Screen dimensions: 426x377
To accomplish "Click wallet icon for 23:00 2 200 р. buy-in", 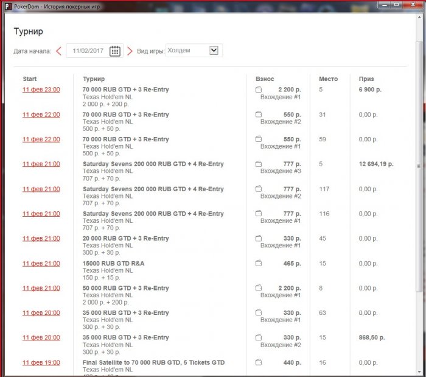I will (259, 90).
